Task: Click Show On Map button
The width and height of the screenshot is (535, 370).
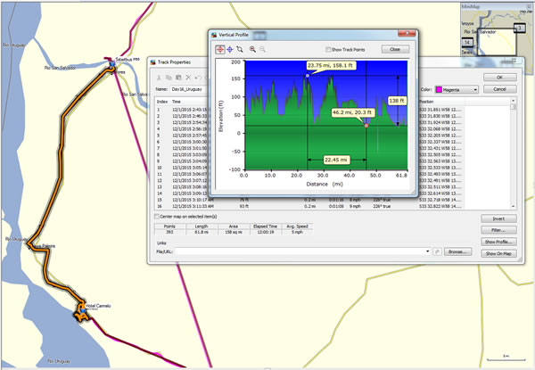Action: pyautogui.click(x=498, y=253)
